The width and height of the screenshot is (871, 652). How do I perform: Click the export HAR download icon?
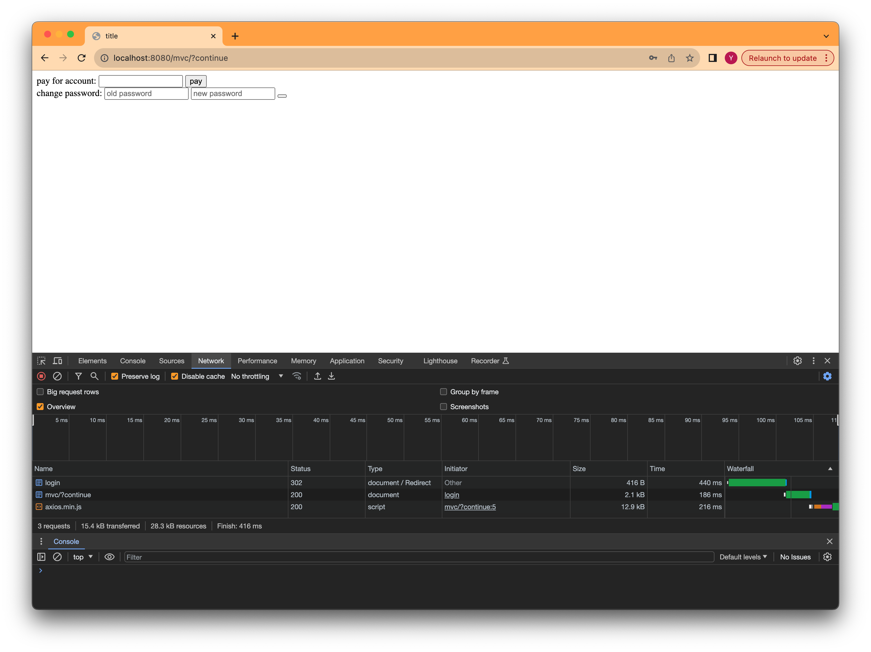point(331,376)
